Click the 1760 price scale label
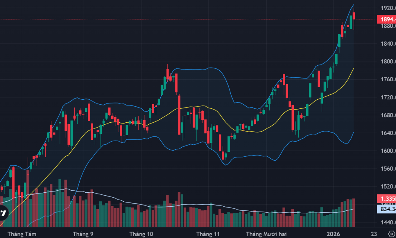The width and height of the screenshot is (396, 238). point(387,80)
